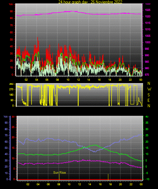Click the compass letter S
The width and height of the screenshot is (158, 189).
pyautogui.click(x=149, y=95)
